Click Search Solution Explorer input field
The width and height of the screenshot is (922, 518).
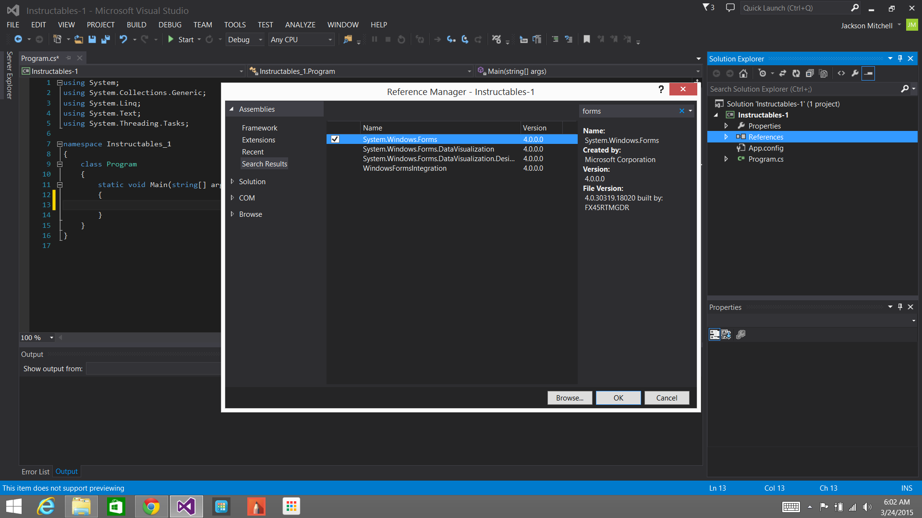[x=803, y=89]
